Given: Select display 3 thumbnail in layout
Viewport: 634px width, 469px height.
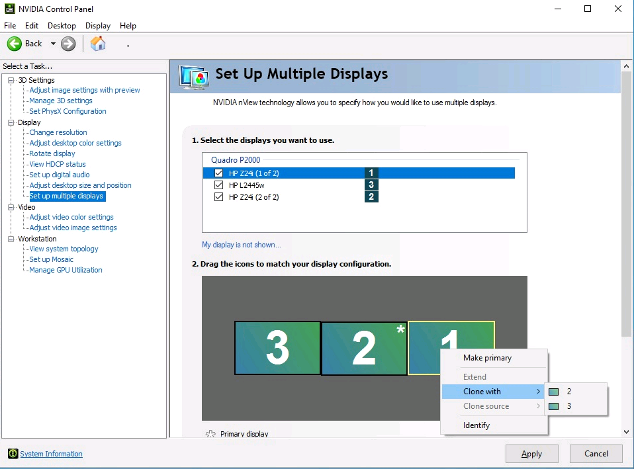Looking at the screenshot, I should click(x=277, y=348).
